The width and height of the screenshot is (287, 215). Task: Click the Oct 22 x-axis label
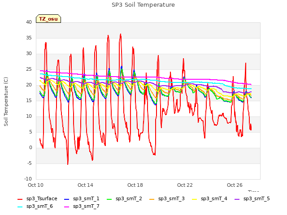point(185,185)
